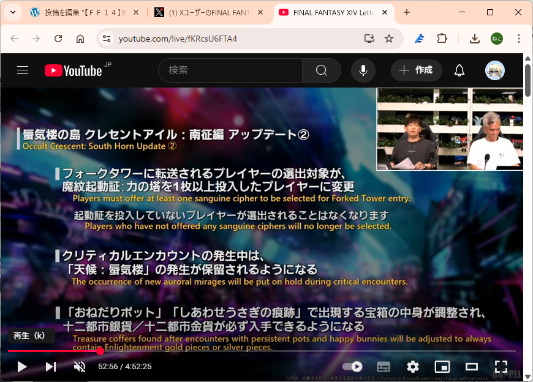Viewport: 533px width, 382px height.
Task: Toggle theater mode
Action: tap(472, 367)
